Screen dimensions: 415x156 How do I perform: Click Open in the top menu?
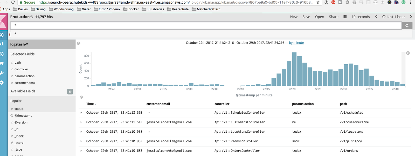click(x=320, y=17)
